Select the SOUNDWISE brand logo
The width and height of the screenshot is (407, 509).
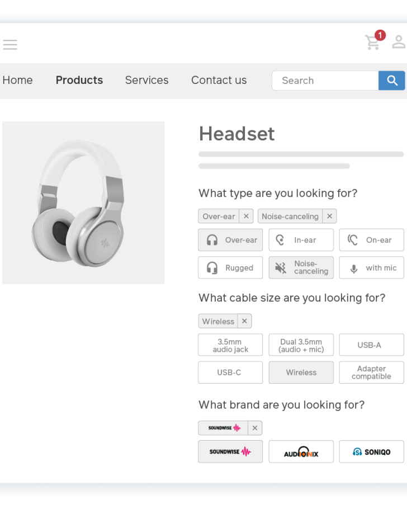[230, 451]
